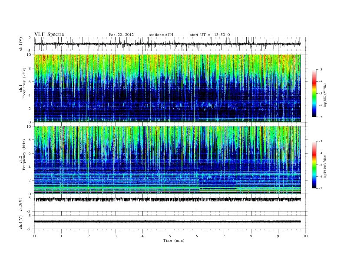This screenshot has height=265, width=344.
Task: Click the time axis tick label '0'
Action: pyautogui.click(x=34, y=236)
